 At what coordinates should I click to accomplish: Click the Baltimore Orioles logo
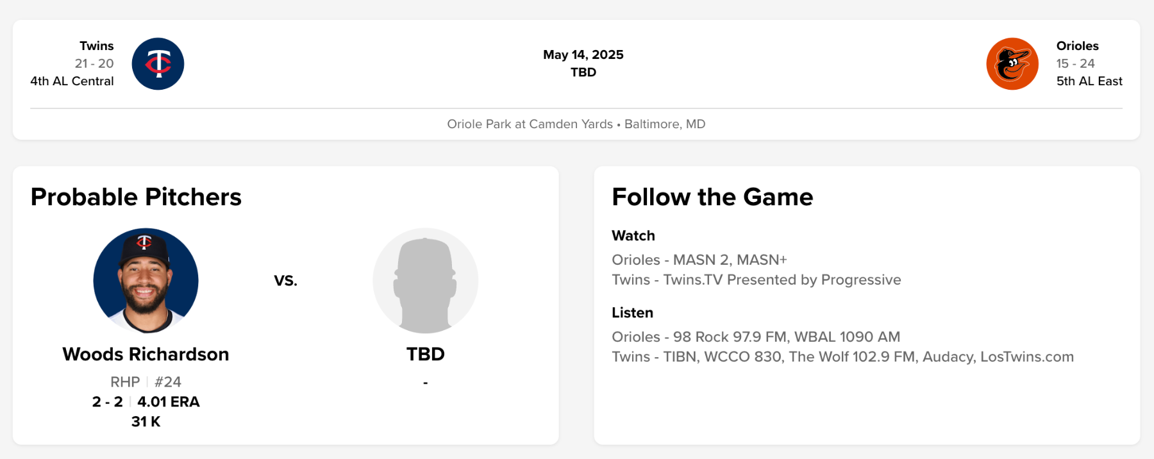pos(1012,64)
